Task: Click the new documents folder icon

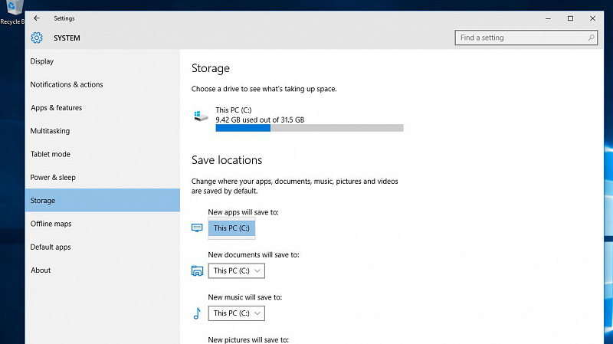Action: pyautogui.click(x=197, y=270)
